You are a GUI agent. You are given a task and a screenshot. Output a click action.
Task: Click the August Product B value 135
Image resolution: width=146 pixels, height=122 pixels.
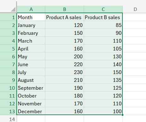pos(103,80)
